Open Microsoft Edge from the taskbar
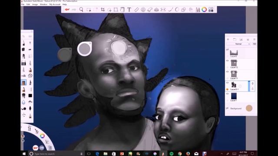The height and width of the screenshot is (156, 278). click(x=97, y=154)
